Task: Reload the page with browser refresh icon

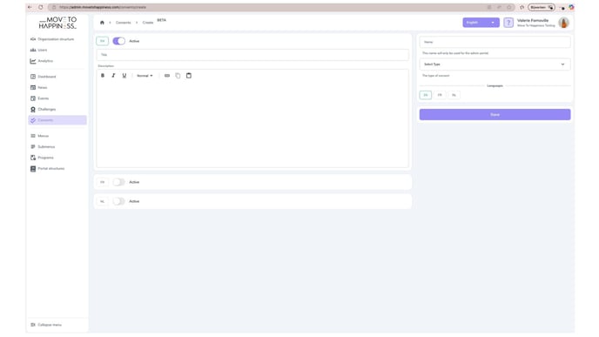Action: click(x=41, y=7)
